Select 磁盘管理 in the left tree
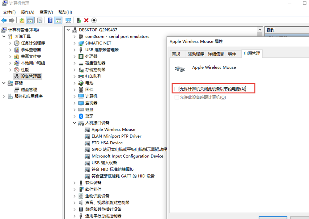The height and width of the screenshot is (219, 309). (29, 89)
